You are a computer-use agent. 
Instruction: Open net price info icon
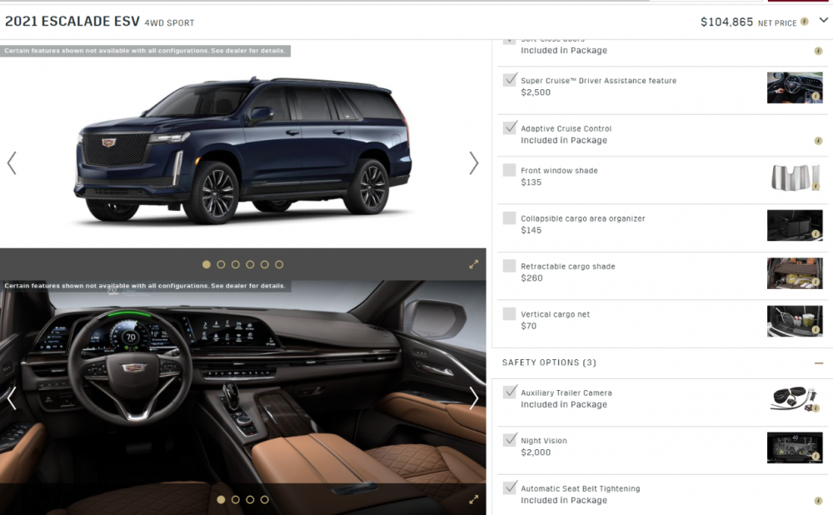coord(805,22)
